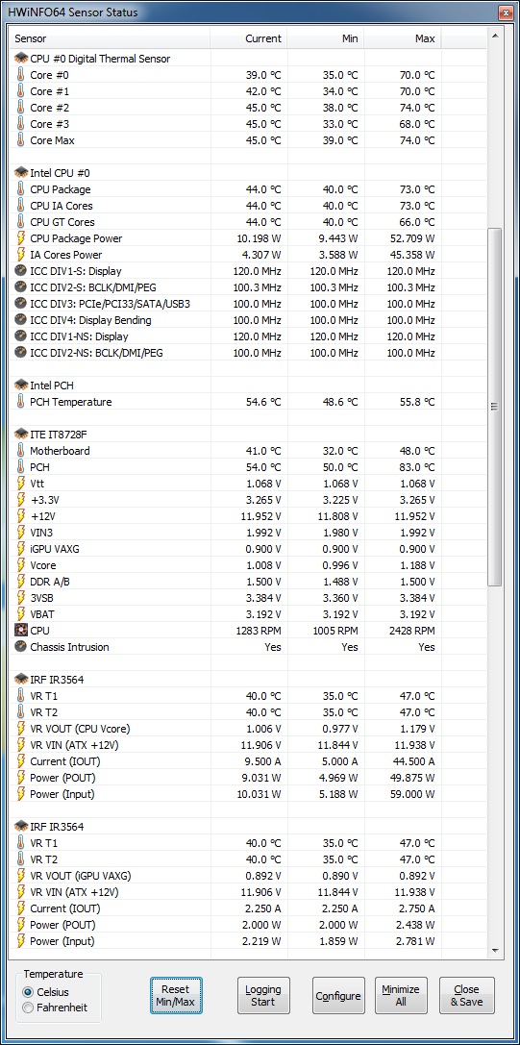This screenshot has width=520, height=1045.
Task: Click the 44.500 A max current value
Action: 412,761
